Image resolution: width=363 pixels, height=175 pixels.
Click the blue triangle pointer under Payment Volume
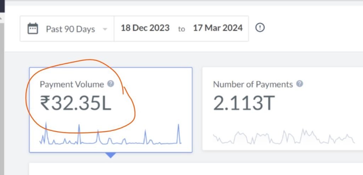tap(111, 155)
